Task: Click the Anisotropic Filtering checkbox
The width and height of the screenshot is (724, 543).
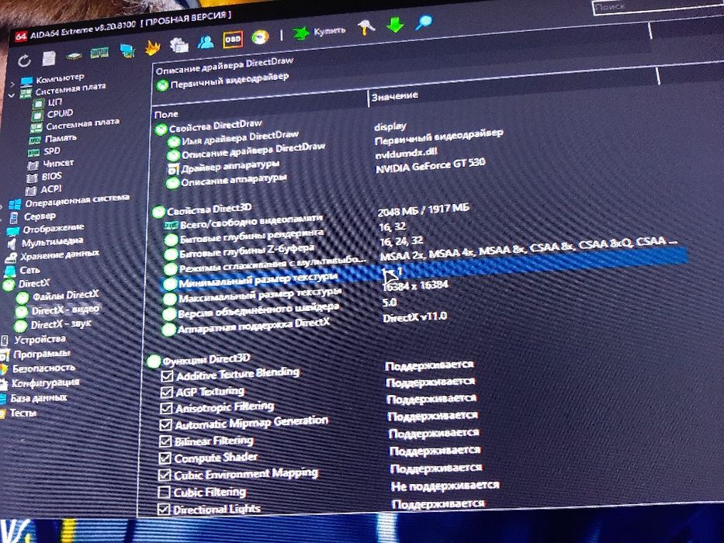Action: tap(166, 409)
